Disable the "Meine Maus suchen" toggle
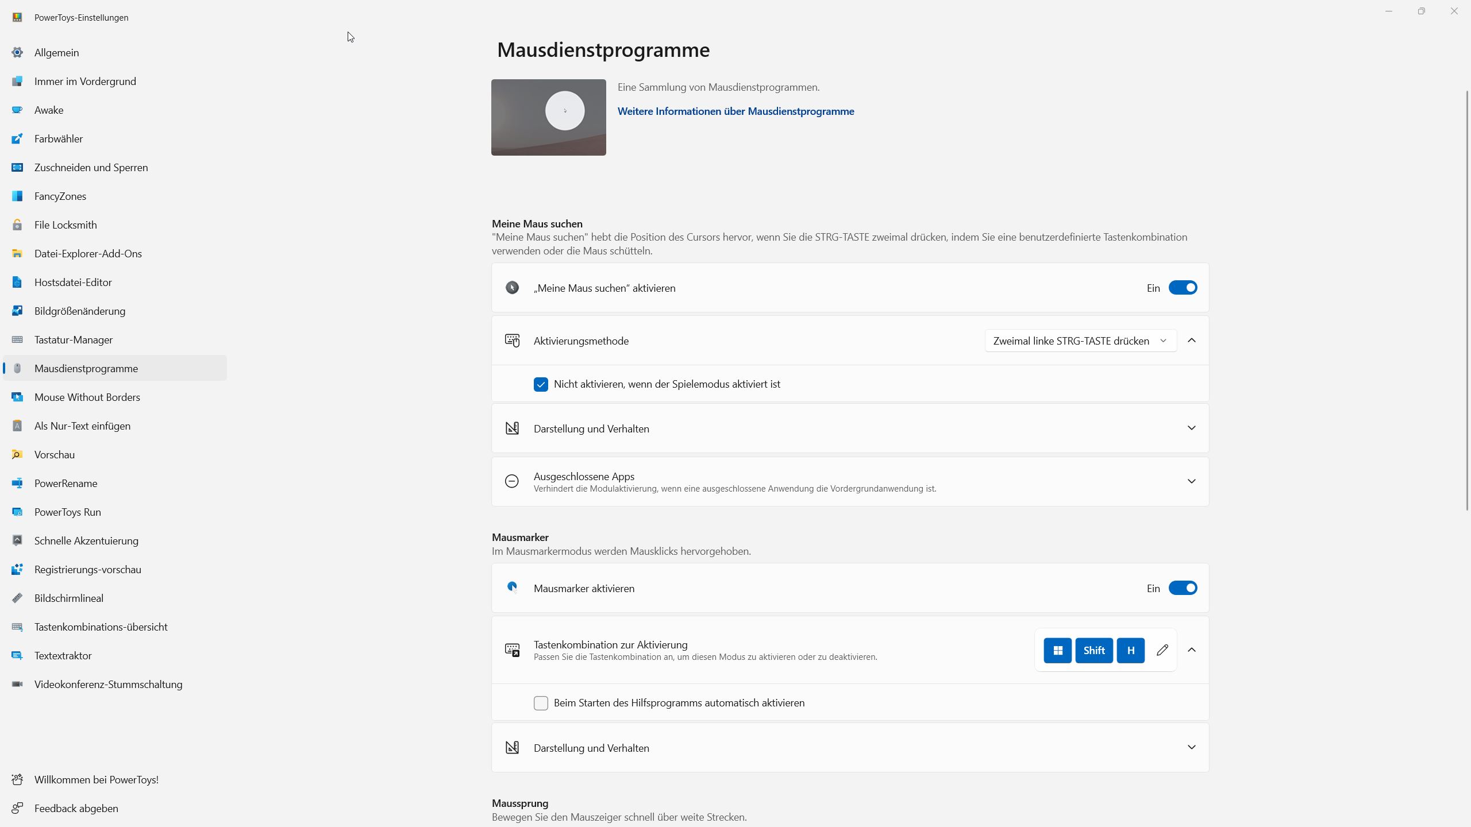The height and width of the screenshot is (827, 1471). [1183, 288]
